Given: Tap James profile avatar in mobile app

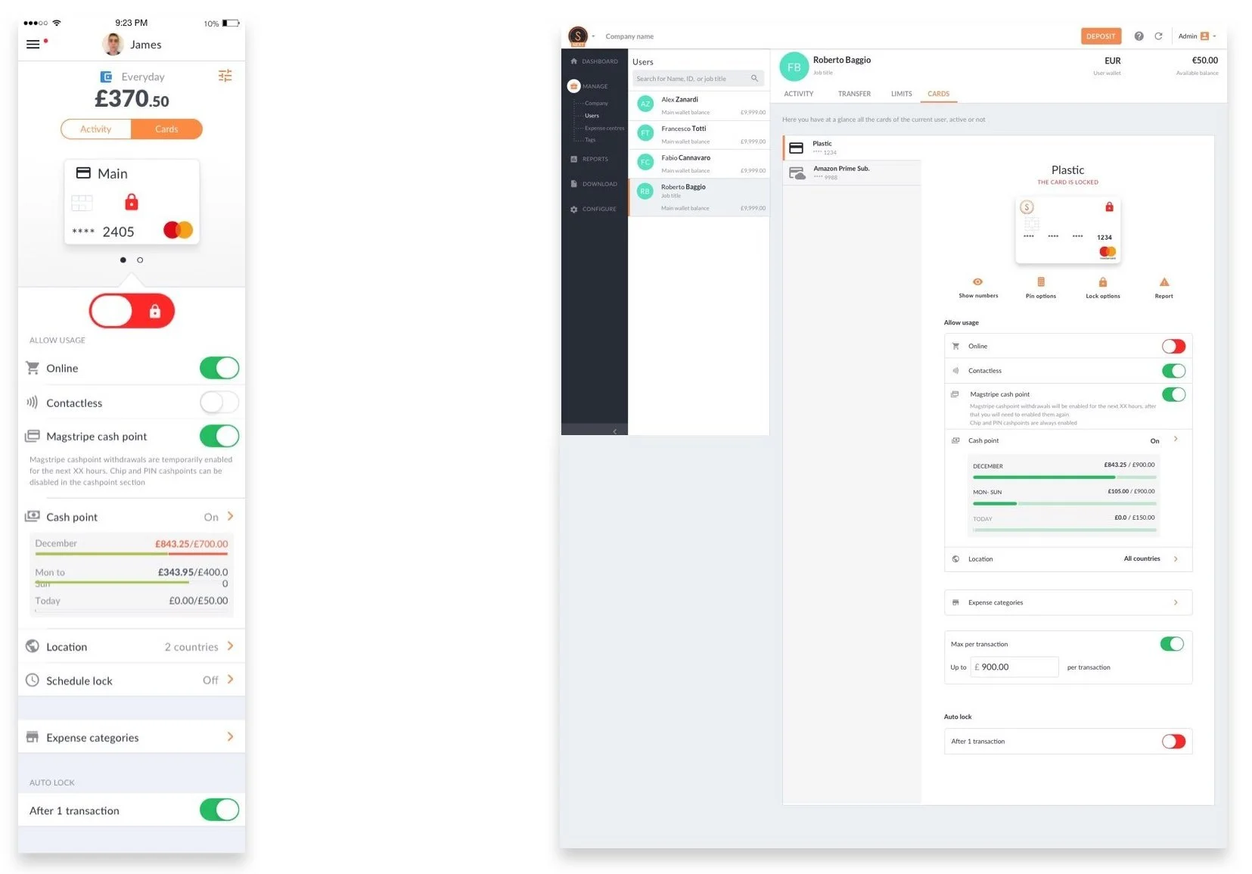Looking at the screenshot, I should (113, 45).
